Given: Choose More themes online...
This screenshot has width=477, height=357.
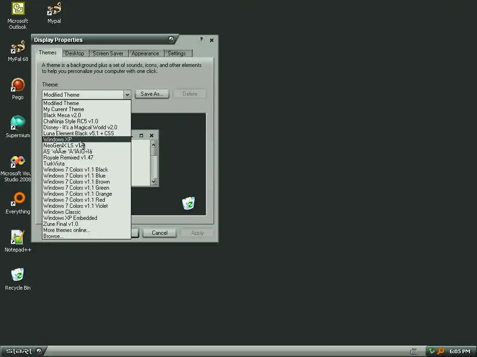Looking at the screenshot, I should 86,230.
